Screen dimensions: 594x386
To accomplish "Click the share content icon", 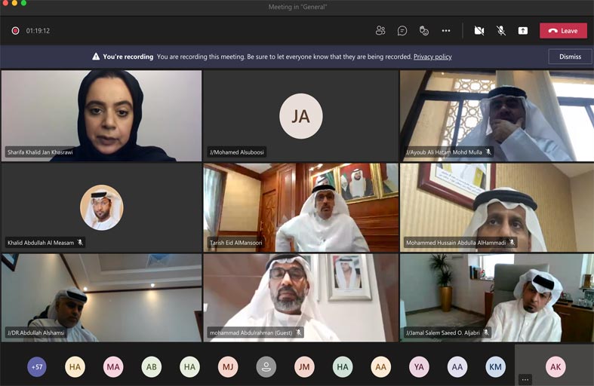I will pos(522,31).
